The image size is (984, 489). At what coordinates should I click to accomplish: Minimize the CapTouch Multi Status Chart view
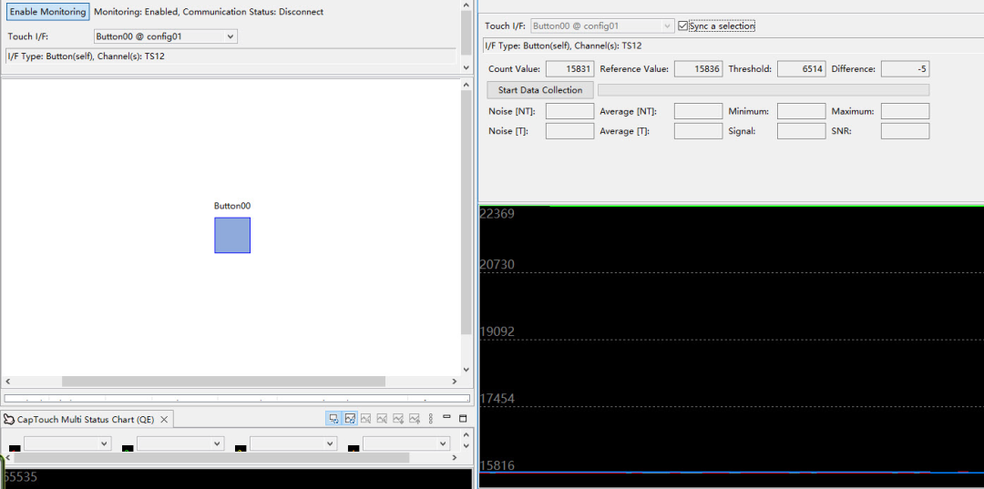coord(446,417)
